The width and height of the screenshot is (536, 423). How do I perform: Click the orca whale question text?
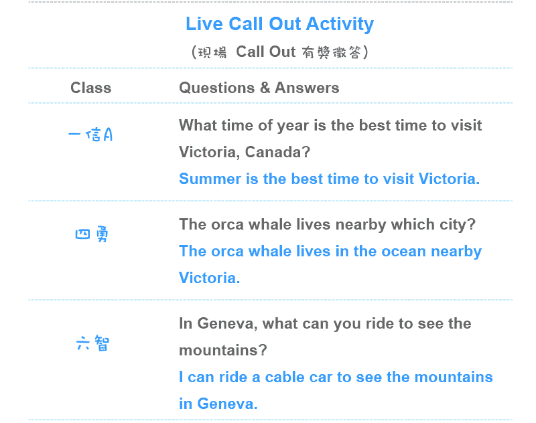point(327,225)
